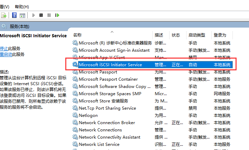
Task: Click the 登录为 column header
Action: tap(220, 35)
